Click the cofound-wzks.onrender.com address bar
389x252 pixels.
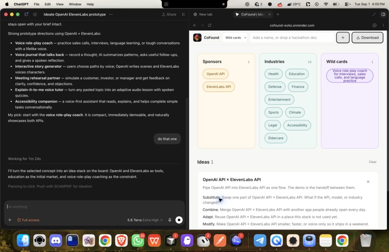tap(292, 25)
